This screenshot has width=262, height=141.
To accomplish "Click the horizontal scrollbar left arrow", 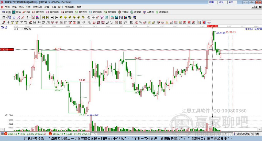I will tap(95, 134).
